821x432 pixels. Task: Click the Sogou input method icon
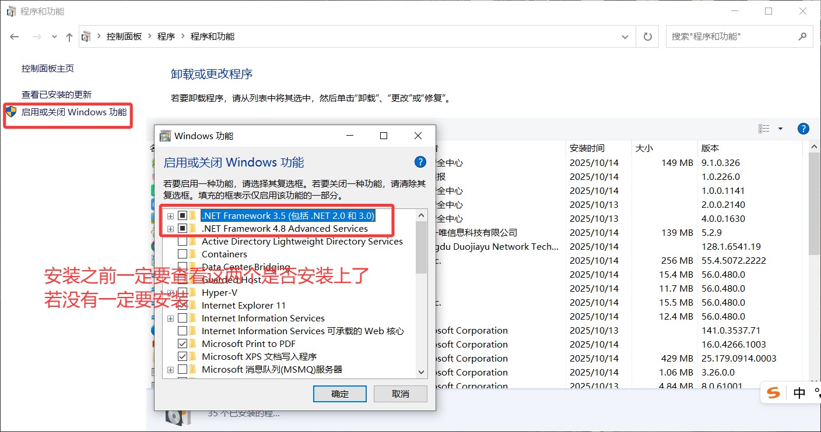pyautogui.click(x=774, y=393)
